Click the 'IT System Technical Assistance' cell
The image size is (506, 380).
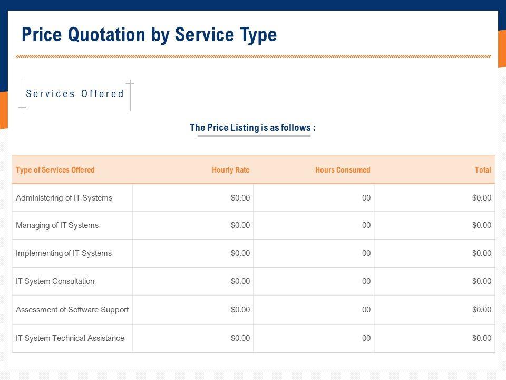pyautogui.click(x=70, y=338)
